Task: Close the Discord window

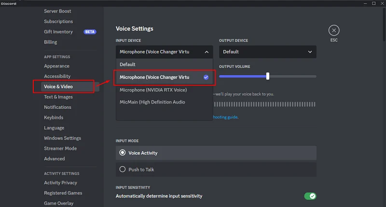Action: pos(382,3)
